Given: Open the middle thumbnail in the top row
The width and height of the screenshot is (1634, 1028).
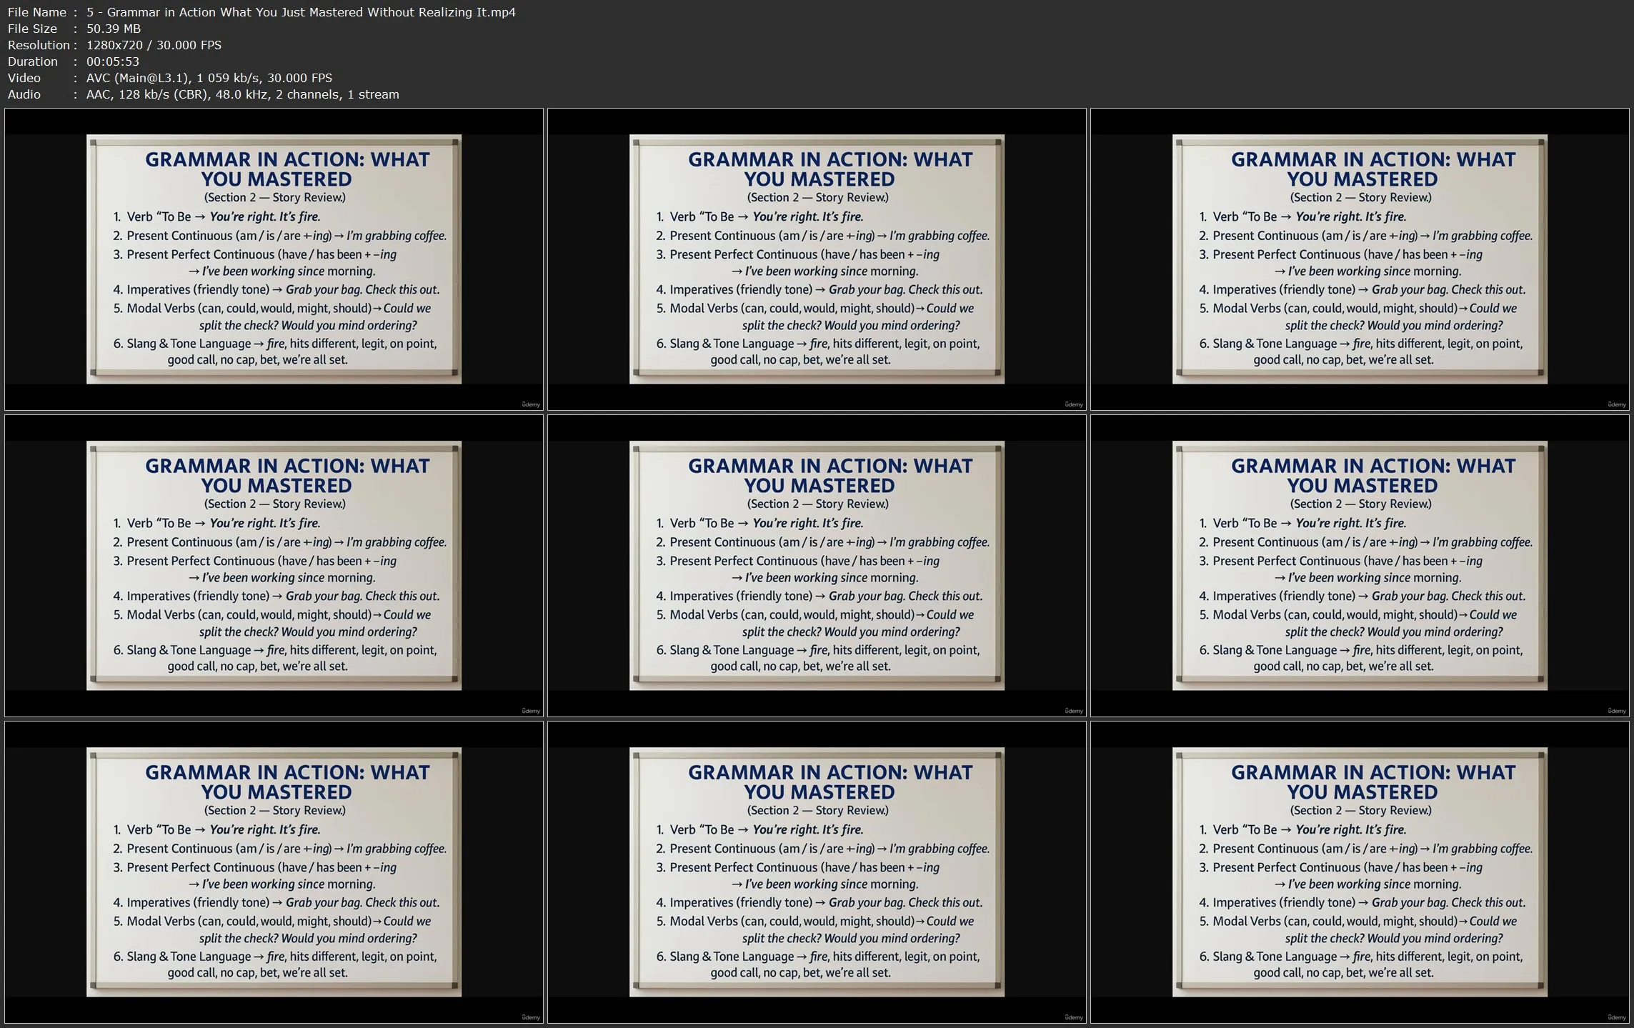Looking at the screenshot, I should pos(817,259).
